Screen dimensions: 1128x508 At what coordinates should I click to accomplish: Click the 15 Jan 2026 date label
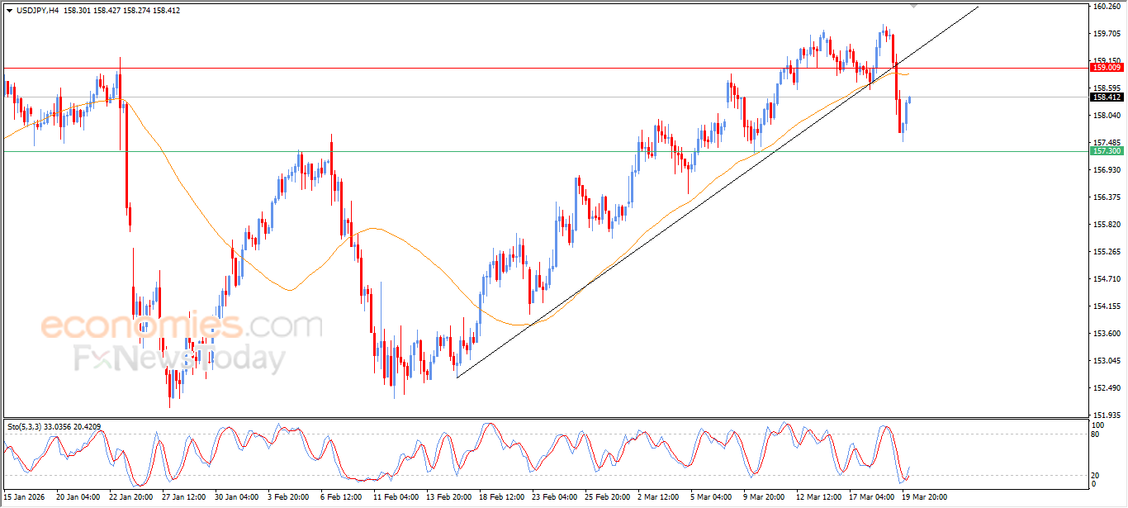24,497
